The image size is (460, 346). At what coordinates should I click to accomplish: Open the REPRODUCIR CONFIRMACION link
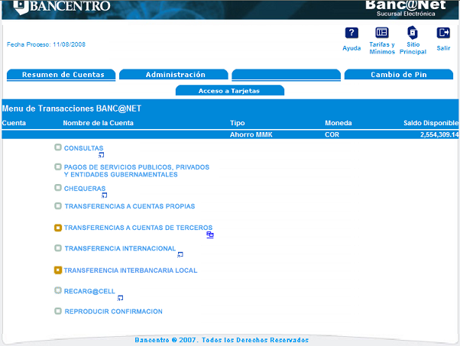pyautogui.click(x=114, y=312)
